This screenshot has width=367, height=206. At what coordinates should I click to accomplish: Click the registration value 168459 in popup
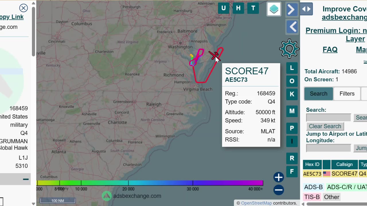(x=266, y=93)
